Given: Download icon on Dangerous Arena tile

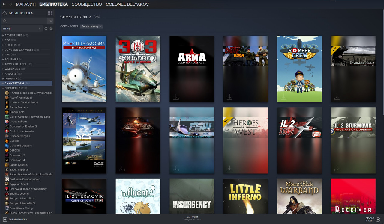Looking at the screenshot, I should click(122, 169).
